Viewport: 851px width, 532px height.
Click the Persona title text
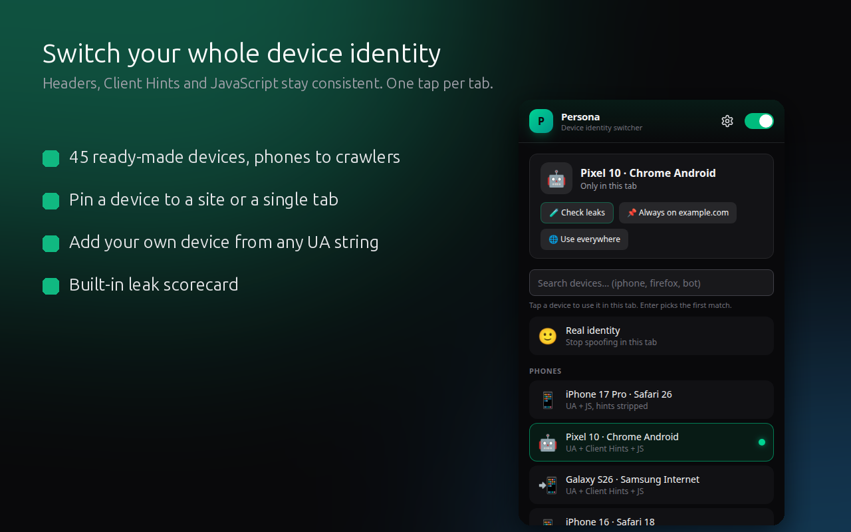tap(580, 117)
